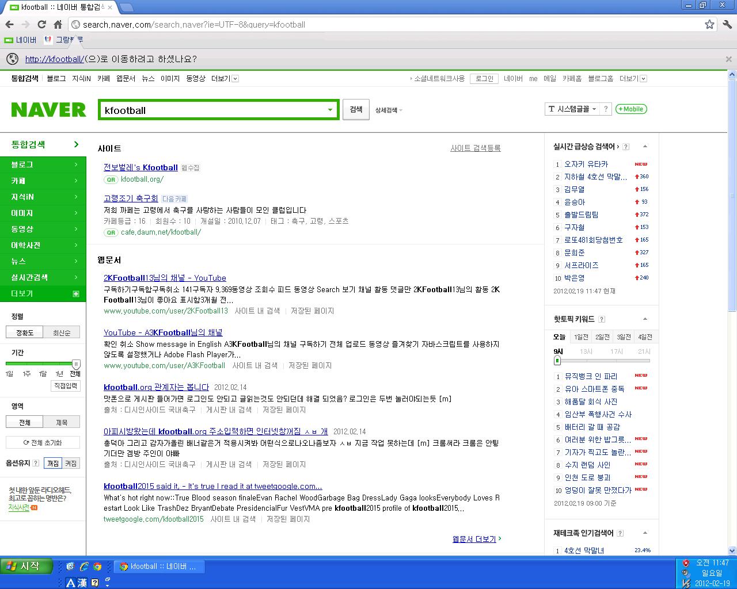This screenshot has width=737, height=589.
Task: Open the 카페 sidebar category
Action: [x=43, y=181]
